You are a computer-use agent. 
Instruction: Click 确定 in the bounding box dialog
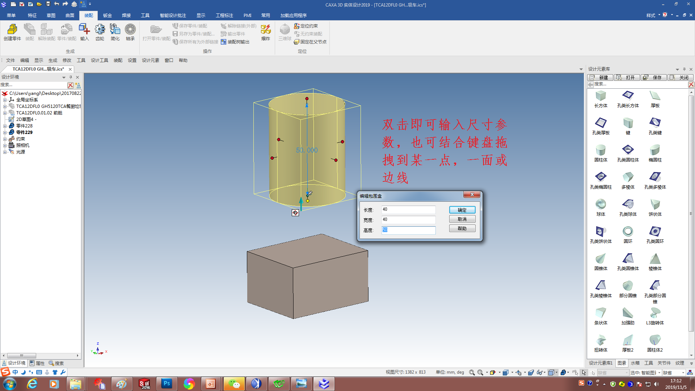(x=462, y=210)
